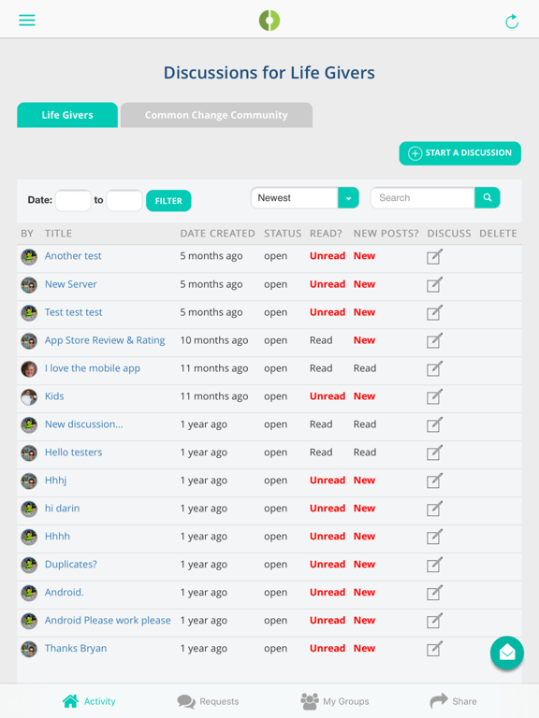
Task: Open discuss icon for Duplicates?
Action: [434, 564]
